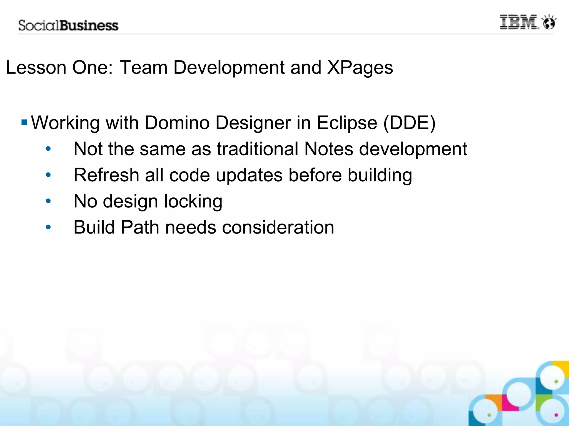The height and width of the screenshot is (426, 569).
Task: Click 'Refresh all code updates before building'
Action: (243, 176)
